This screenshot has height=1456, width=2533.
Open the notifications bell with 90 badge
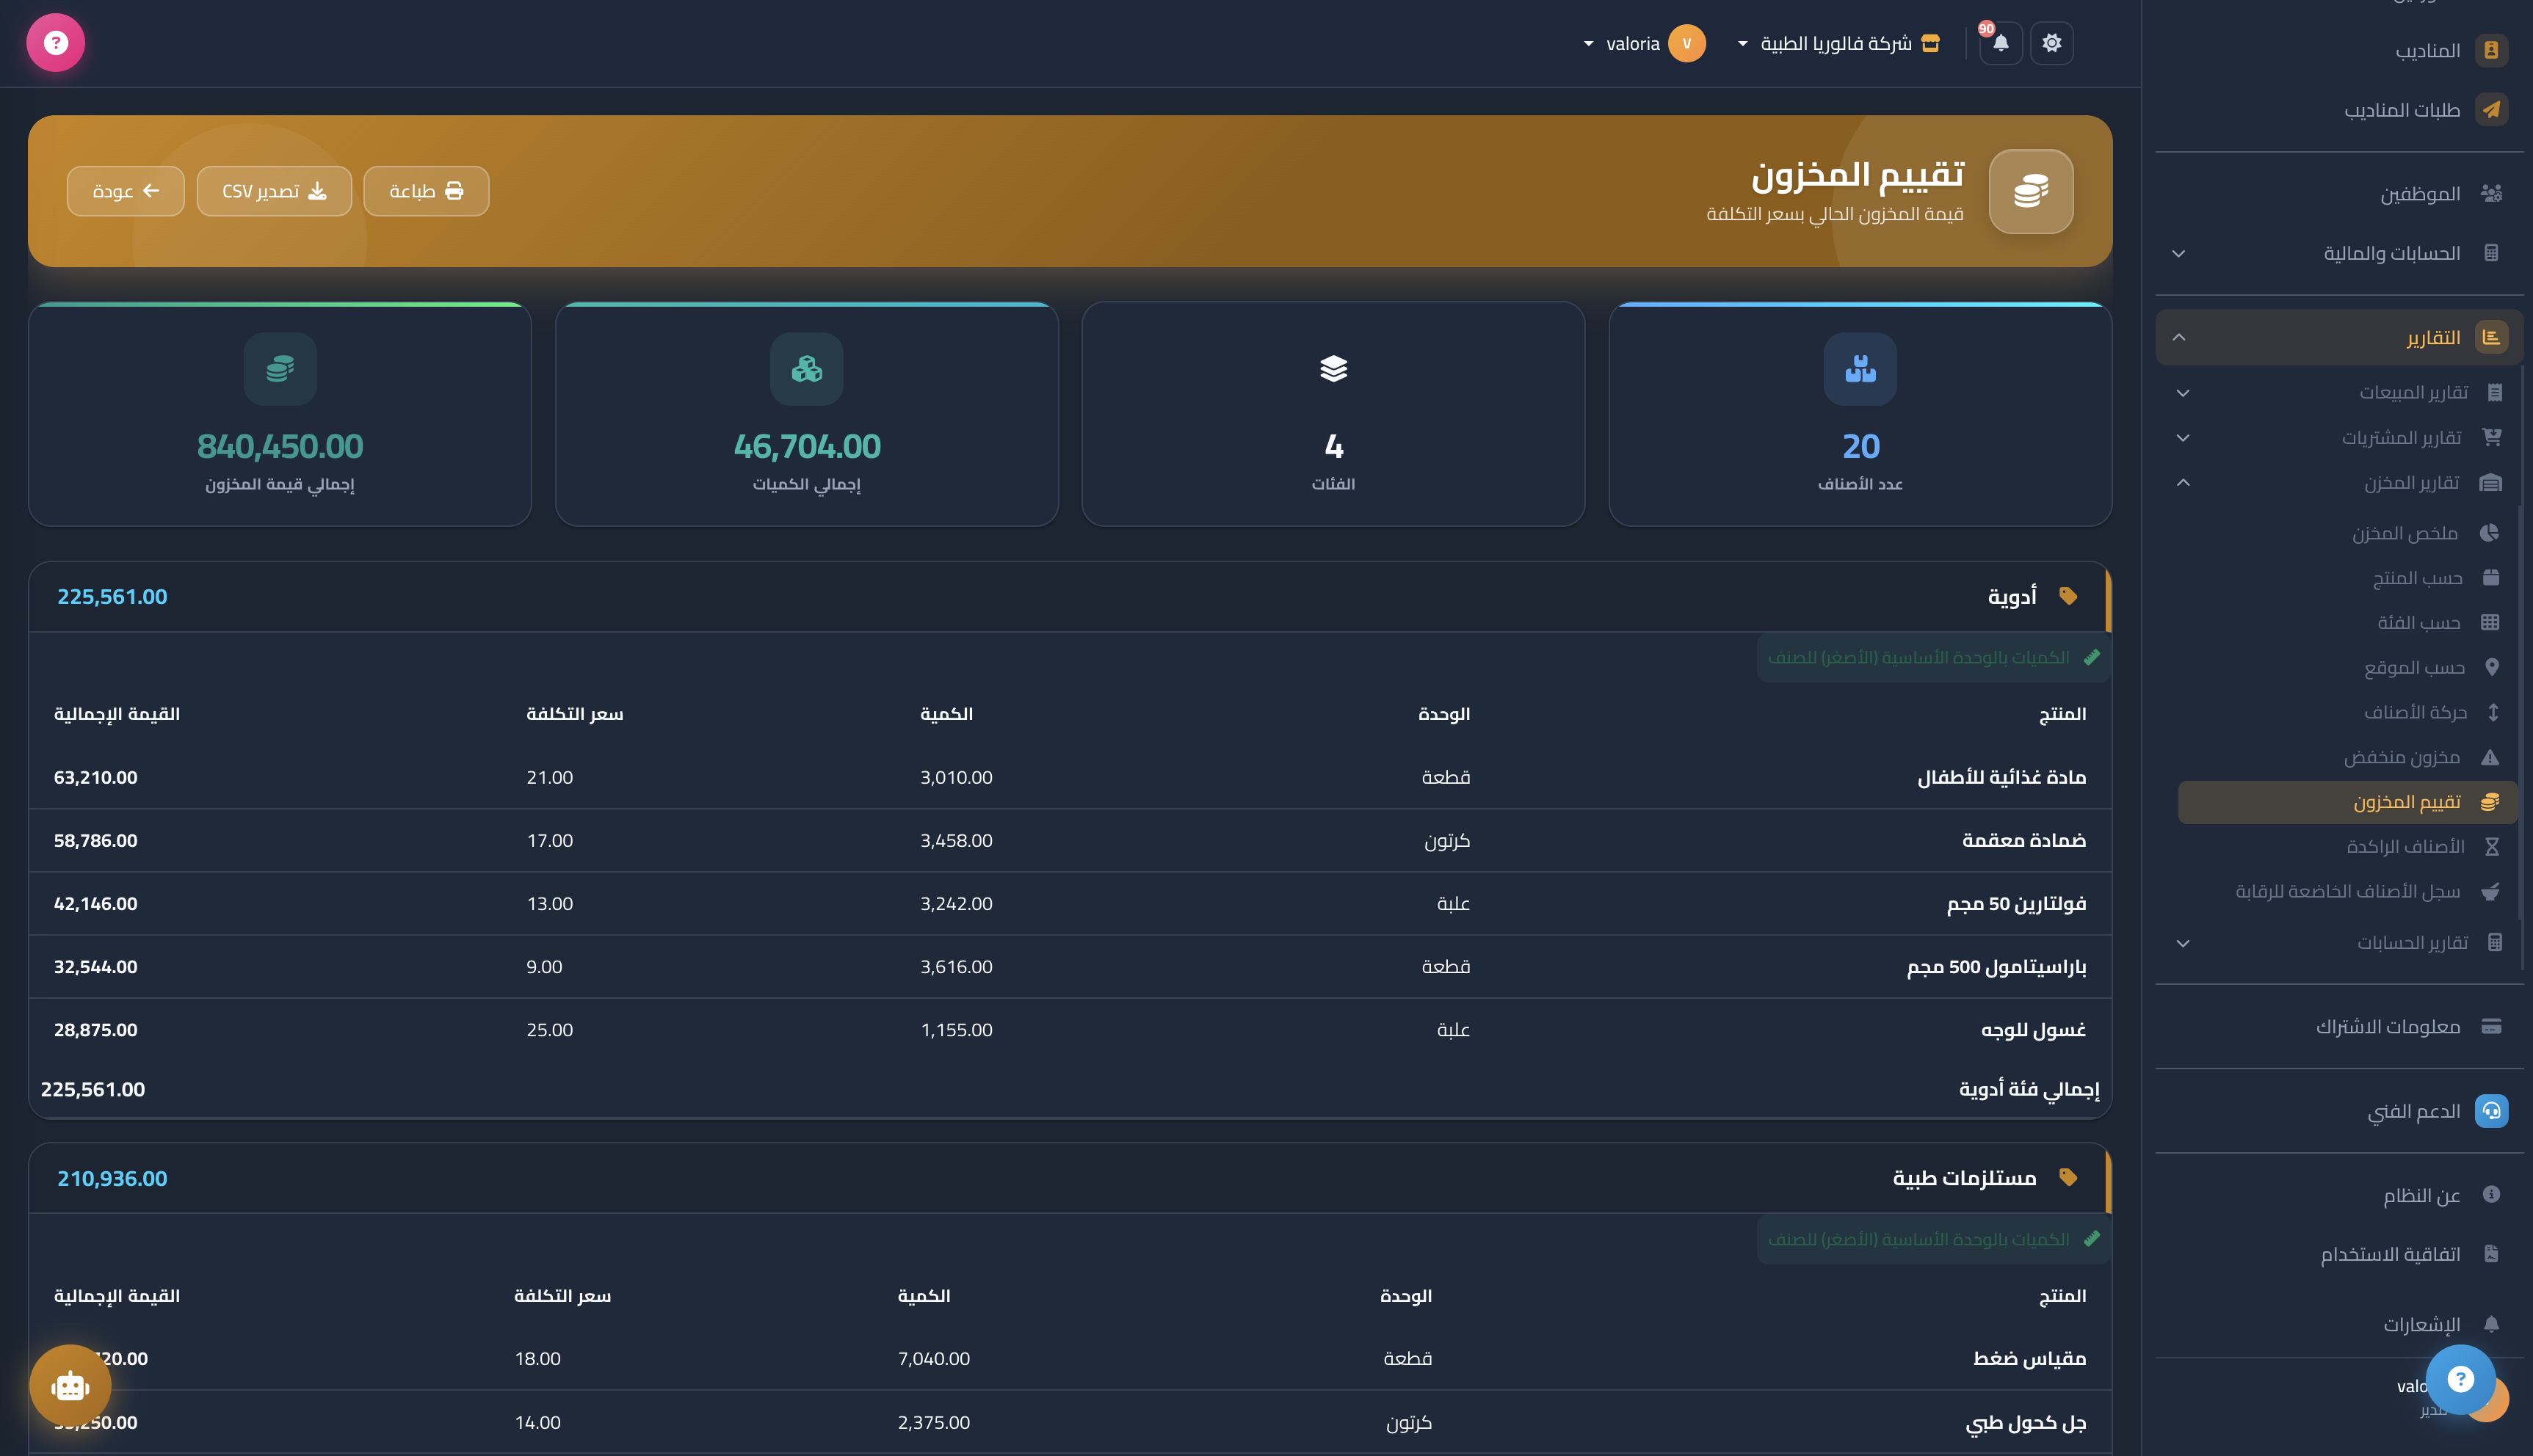(2001, 43)
